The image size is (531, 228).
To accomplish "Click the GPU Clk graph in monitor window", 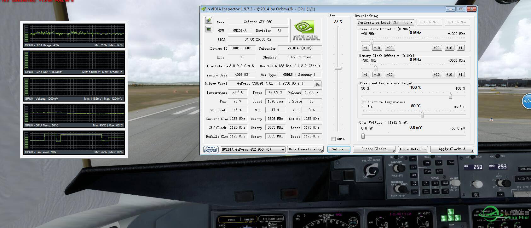I will tap(74, 62).
